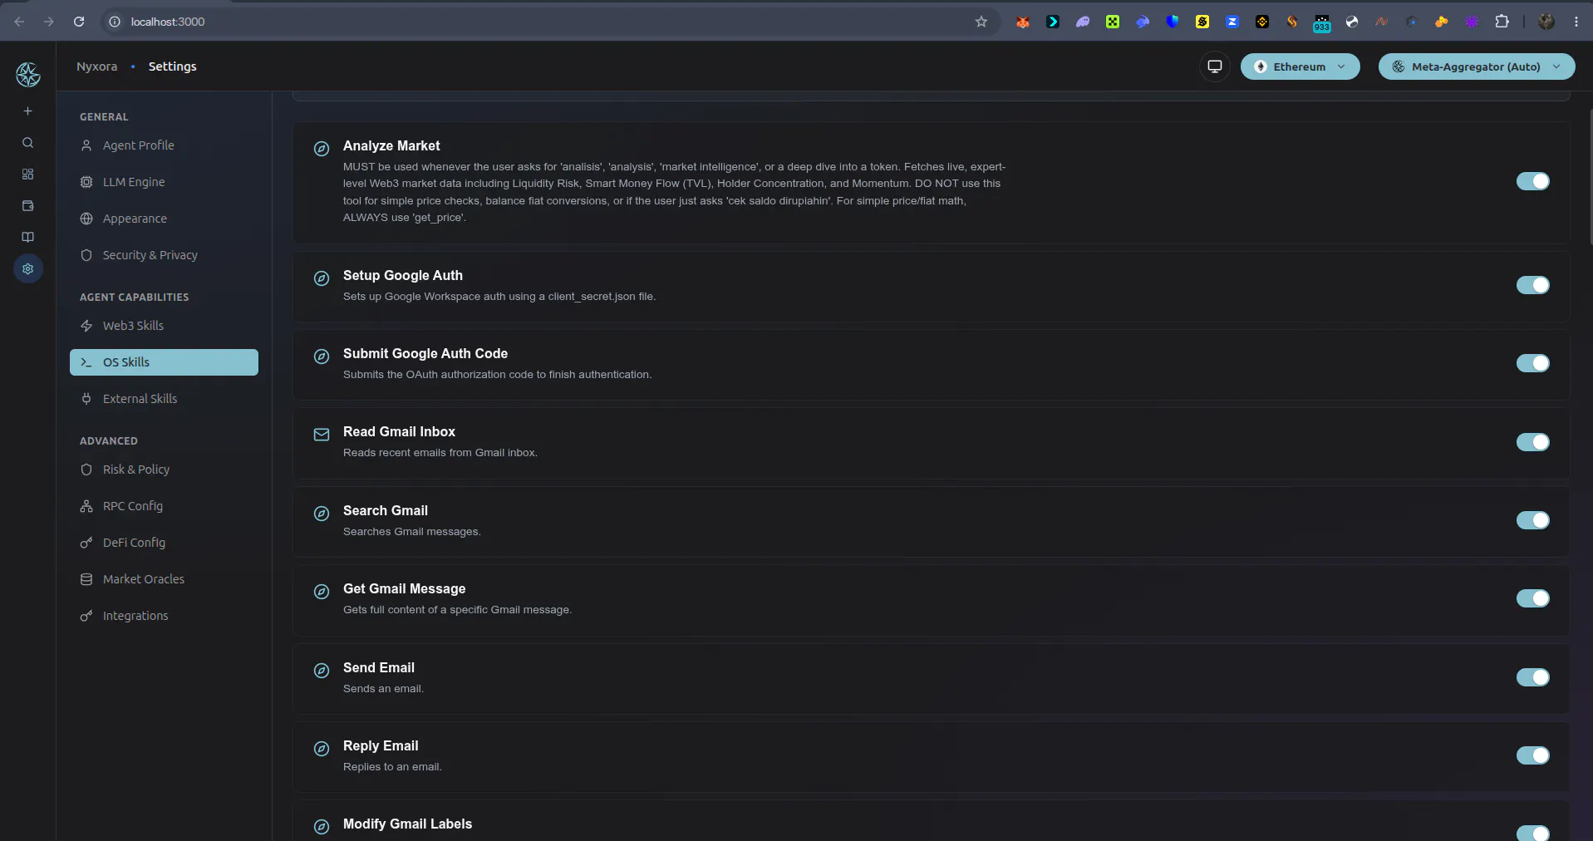Click the Get Gmail Message compass icon
Viewport: 1593px width, 841px height.
322,592
